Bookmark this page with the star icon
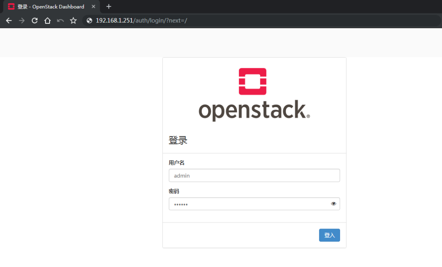 pyautogui.click(x=73, y=20)
